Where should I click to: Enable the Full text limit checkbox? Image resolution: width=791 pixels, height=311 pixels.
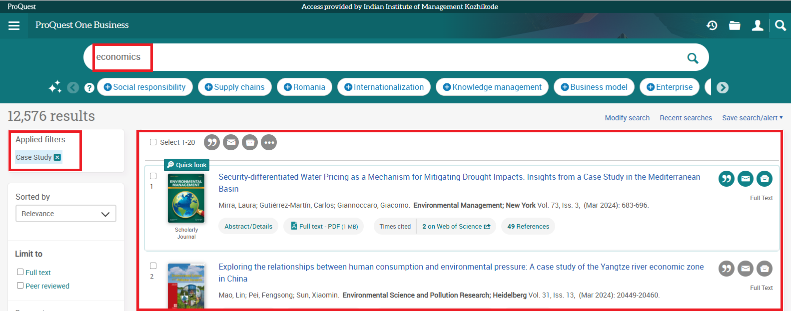coord(20,272)
